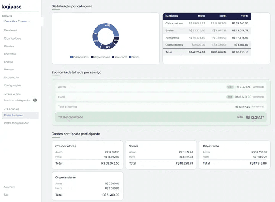Open the Organizadores cost card title

(65, 178)
